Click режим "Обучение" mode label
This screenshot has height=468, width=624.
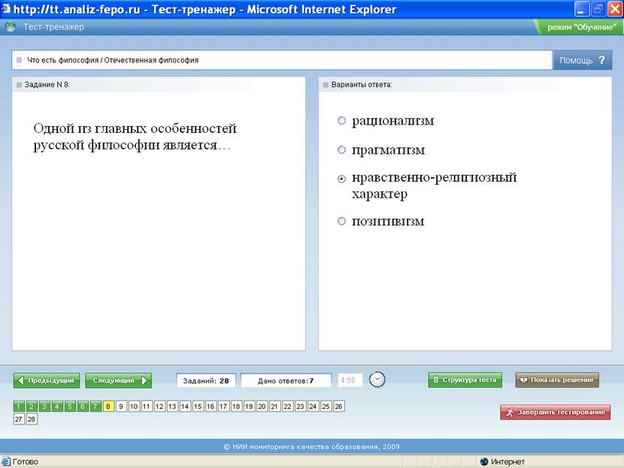point(582,27)
